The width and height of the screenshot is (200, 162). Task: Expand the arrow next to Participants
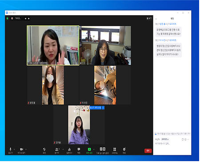pyautogui.click(x=63, y=149)
